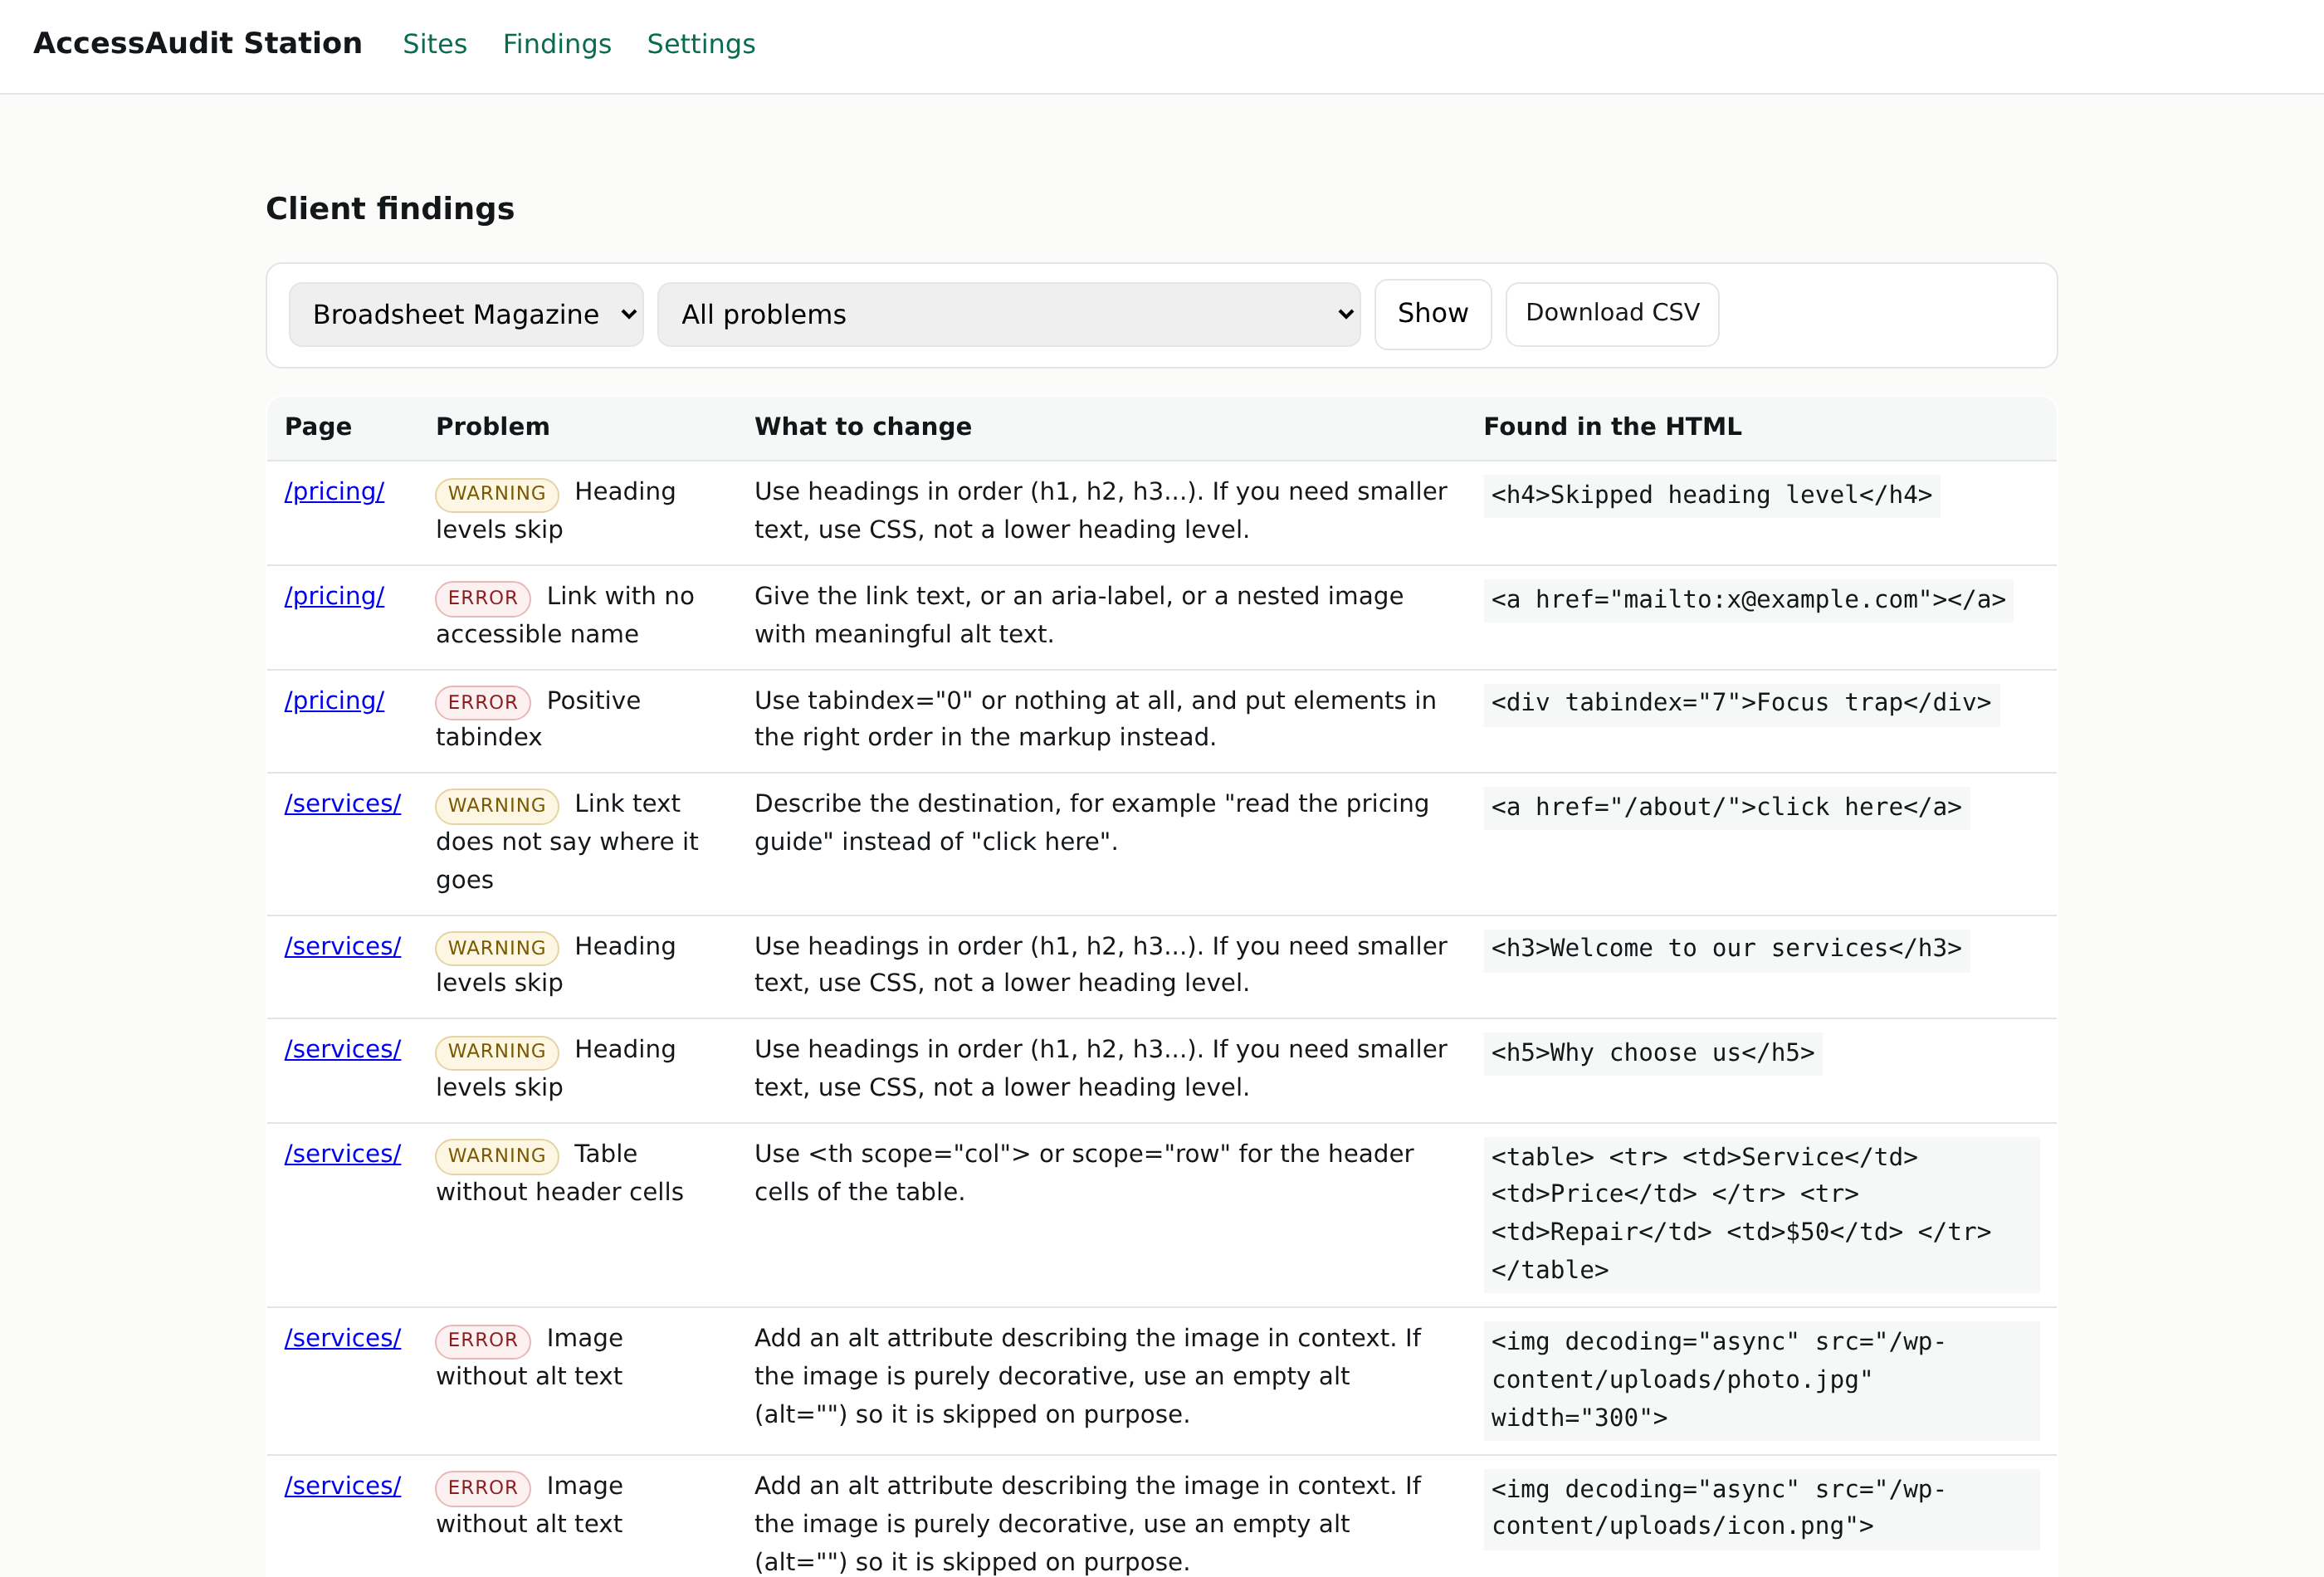Select the click here anchor HTML snippet
Screen dimensions: 2324x1577
[1726, 807]
